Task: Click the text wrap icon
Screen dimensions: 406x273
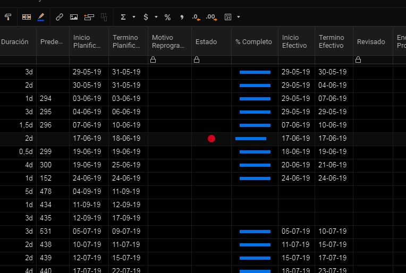Action: coord(89,17)
